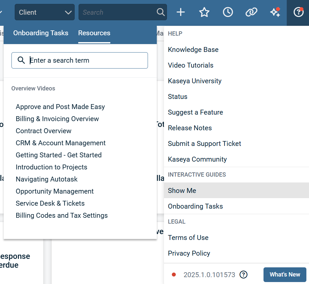Select Submit a Support Ticket
Viewport: 309px width, 284px height.
pos(204,144)
